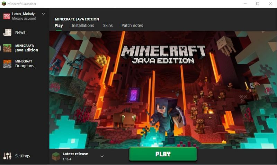Image resolution: width=277 pixels, height=165 pixels.
Task: Open the Installations tab
Action: coord(83,26)
